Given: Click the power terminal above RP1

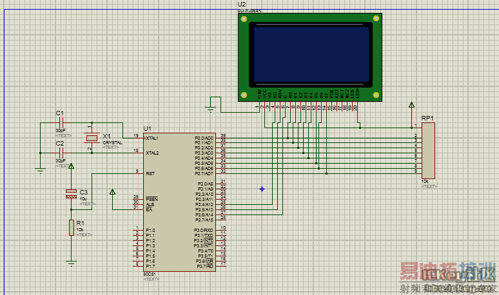Looking at the screenshot, I should pyautogui.click(x=411, y=105).
